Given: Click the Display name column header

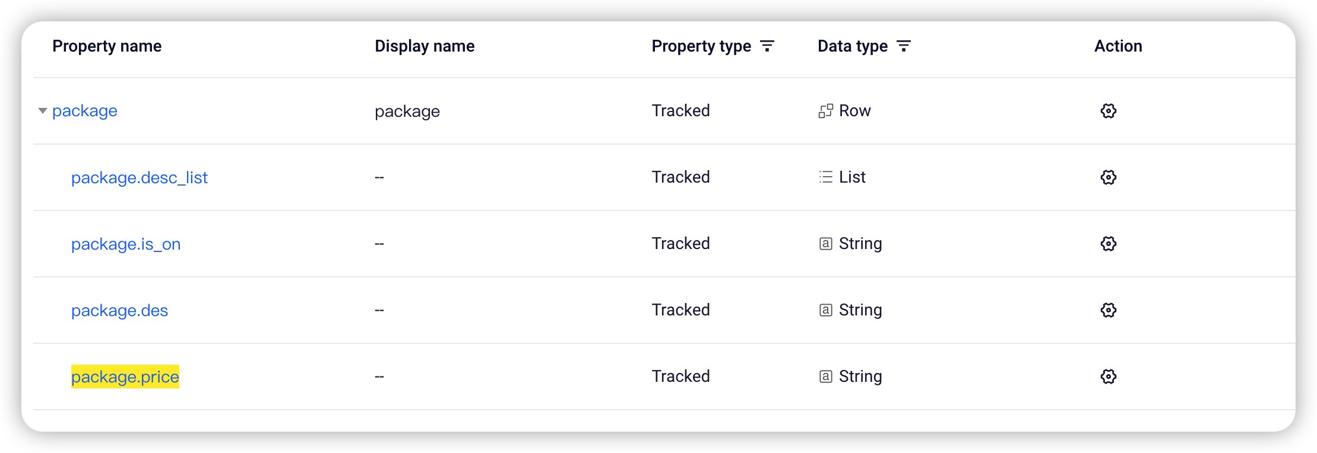Looking at the screenshot, I should (x=425, y=46).
